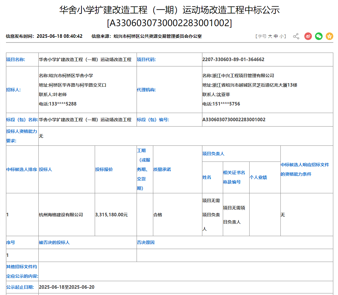Screen dimensions: 338x295
Task: Set font size to 中 (medium)
Action: (275, 36)
